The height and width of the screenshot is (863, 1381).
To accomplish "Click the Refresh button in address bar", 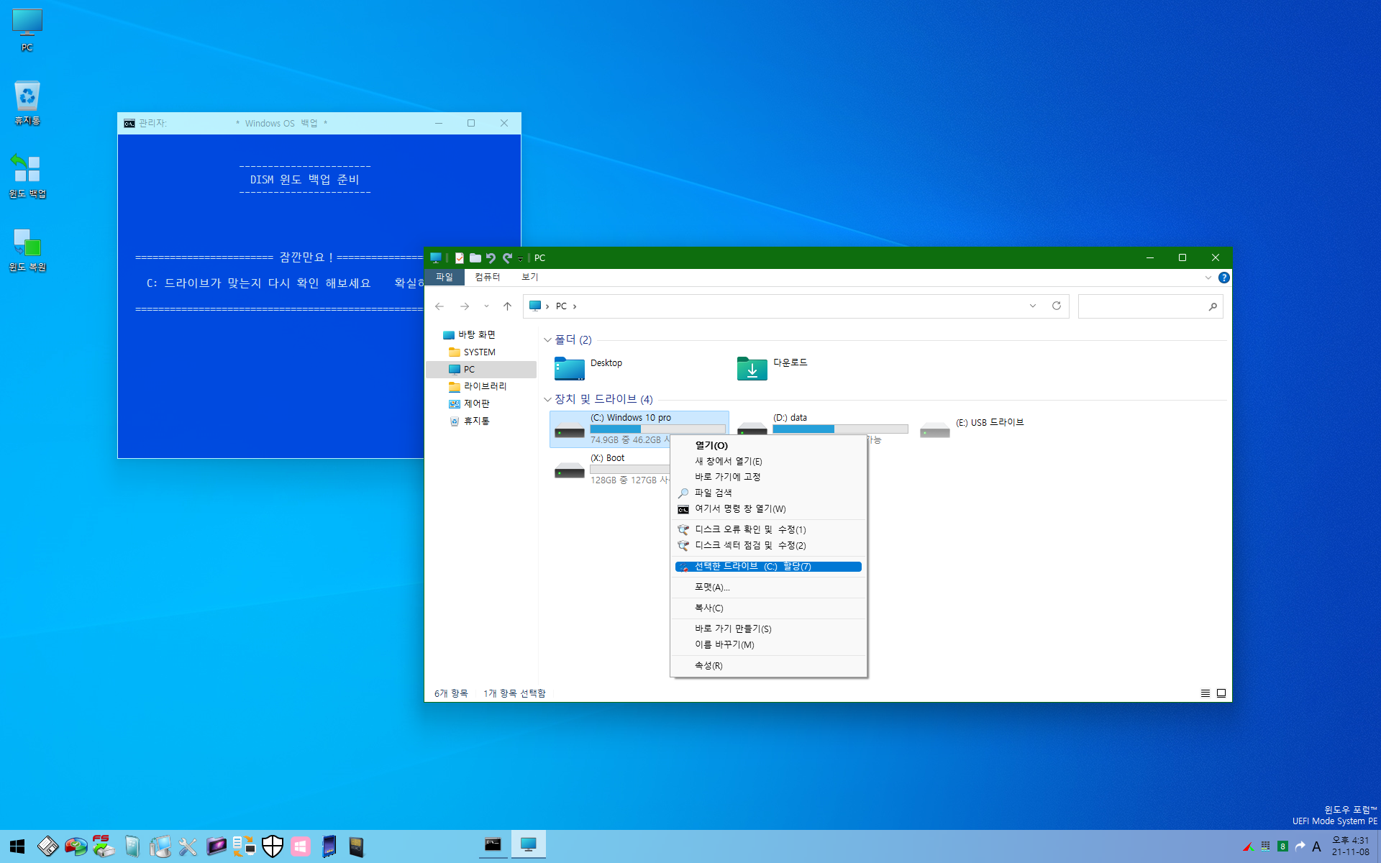I will [x=1057, y=306].
